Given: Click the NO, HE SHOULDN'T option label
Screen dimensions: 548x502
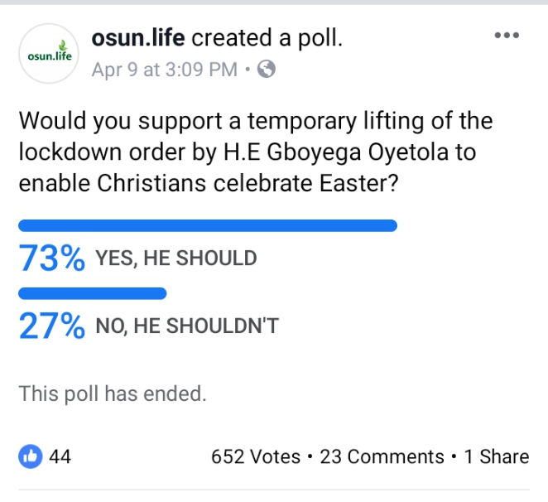Looking at the screenshot, I should click(x=187, y=326).
